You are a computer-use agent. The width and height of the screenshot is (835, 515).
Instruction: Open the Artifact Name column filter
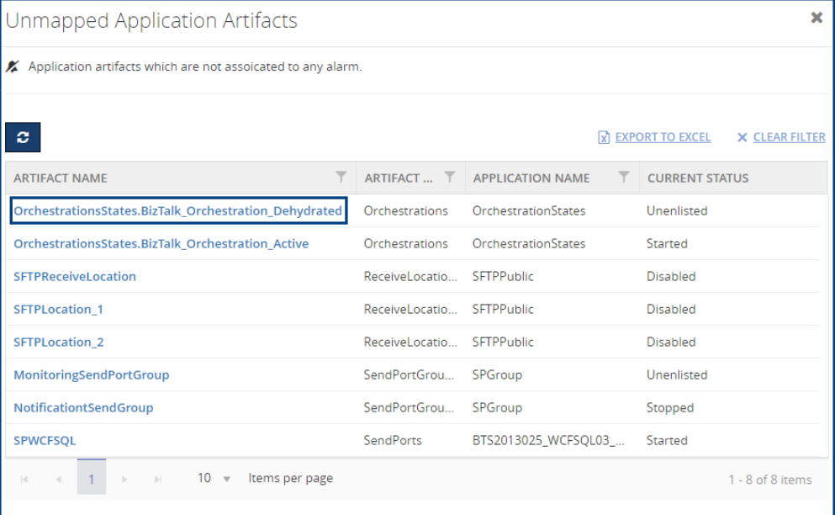(341, 177)
